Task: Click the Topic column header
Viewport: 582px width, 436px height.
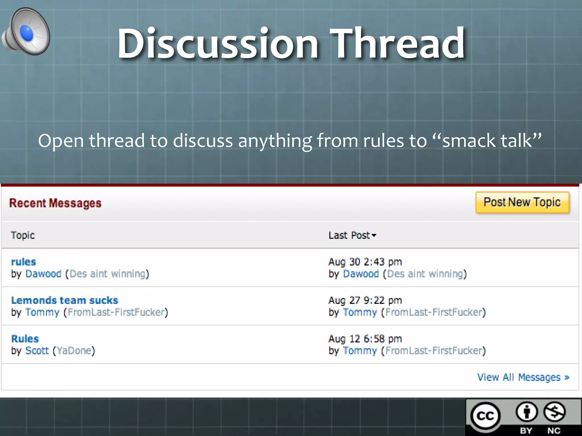Action: [x=23, y=235]
